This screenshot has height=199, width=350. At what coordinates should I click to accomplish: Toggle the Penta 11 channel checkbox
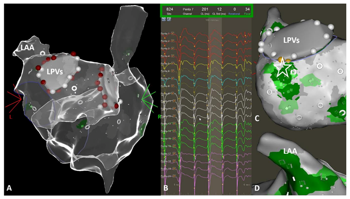coord(174,109)
